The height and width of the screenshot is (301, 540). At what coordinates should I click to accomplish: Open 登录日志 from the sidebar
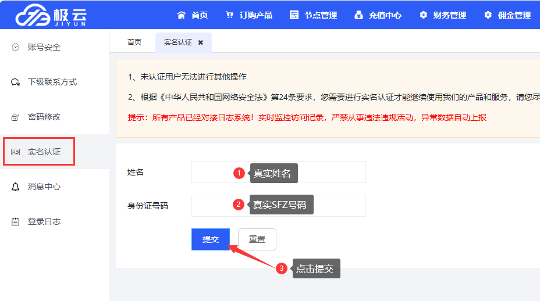pos(44,221)
